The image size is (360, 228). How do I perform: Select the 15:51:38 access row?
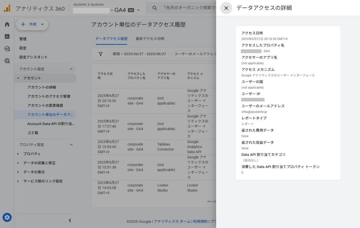tap(154, 168)
